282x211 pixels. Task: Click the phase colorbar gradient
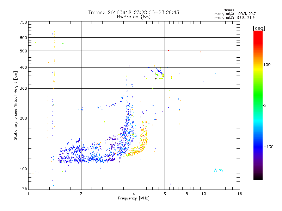tap(258, 105)
